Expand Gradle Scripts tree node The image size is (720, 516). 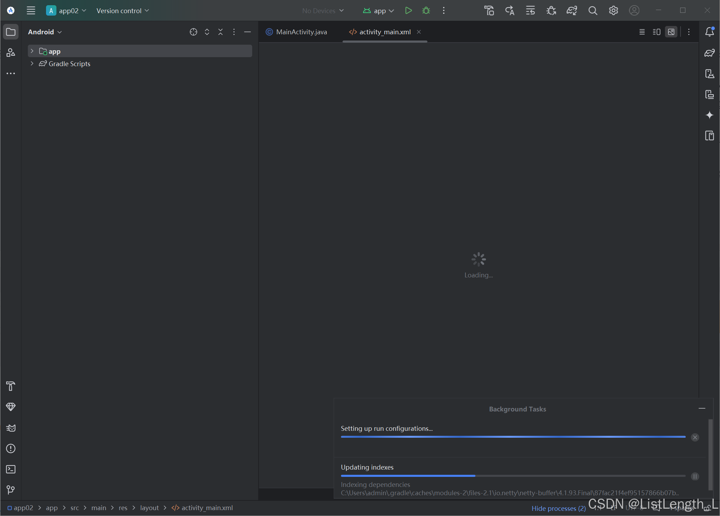coord(32,64)
